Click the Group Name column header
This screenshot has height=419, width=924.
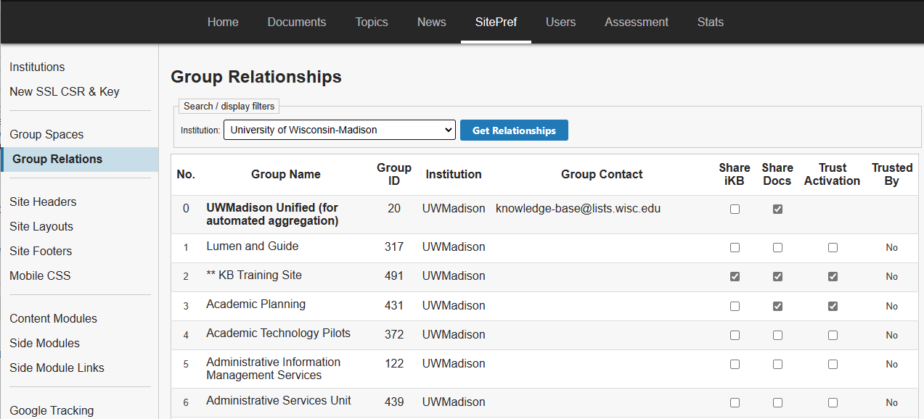click(x=286, y=174)
